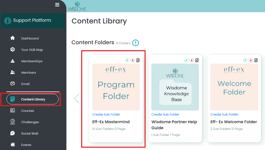Create Sub Folder under Eff-Ex Welcome Folder
This screenshot has height=150, width=265.
coord(224,115)
